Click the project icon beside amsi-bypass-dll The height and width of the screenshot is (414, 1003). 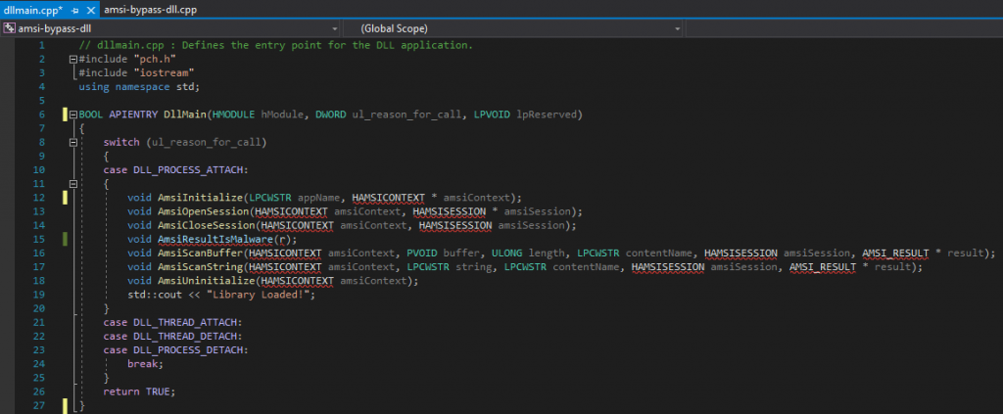tap(9, 29)
